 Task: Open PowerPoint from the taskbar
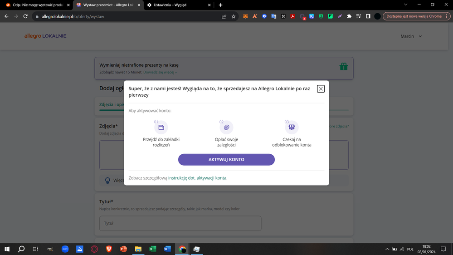[x=123, y=249]
